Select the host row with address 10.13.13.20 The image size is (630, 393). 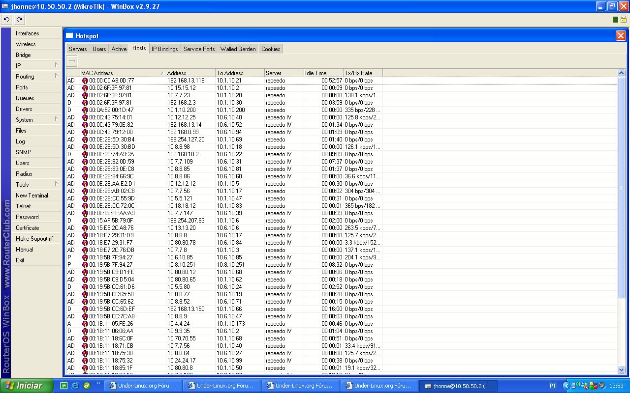[342, 228]
